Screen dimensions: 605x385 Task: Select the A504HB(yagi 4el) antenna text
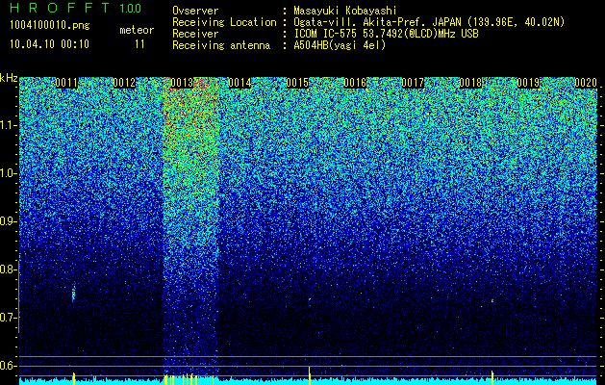click(340, 45)
